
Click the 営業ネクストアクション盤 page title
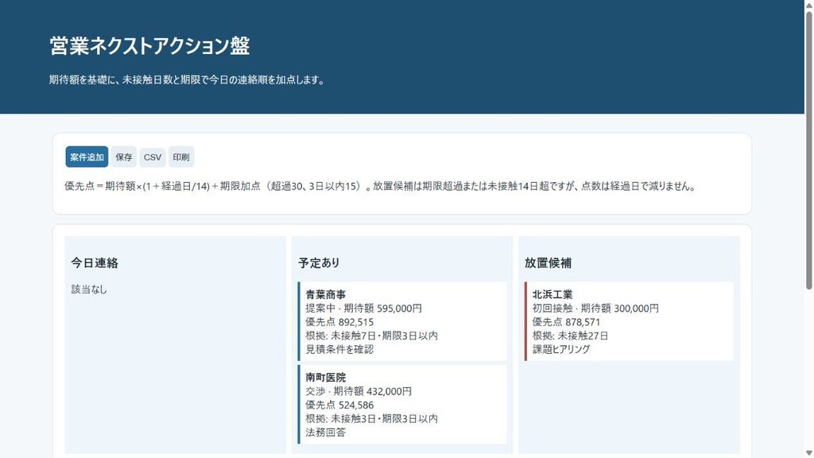click(x=149, y=45)
